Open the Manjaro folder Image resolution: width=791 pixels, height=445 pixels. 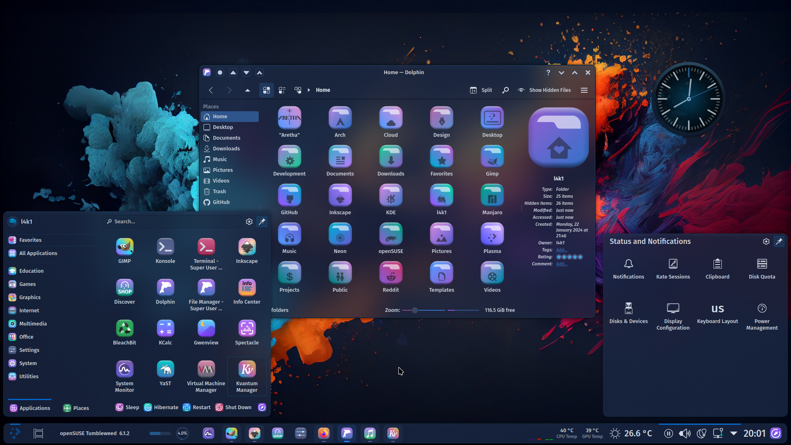pyautogui.click(x=492, y=199)
